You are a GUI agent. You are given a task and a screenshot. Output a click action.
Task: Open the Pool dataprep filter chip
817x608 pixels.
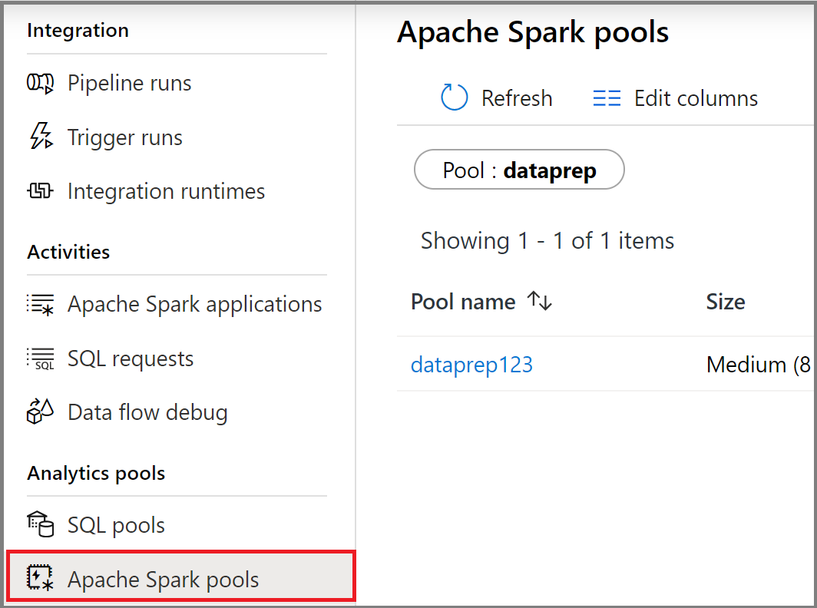click(519, 170)
